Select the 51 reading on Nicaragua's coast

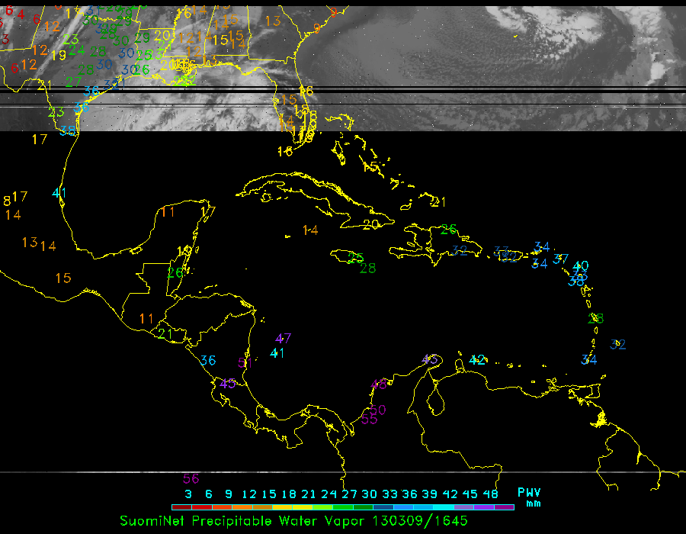pos(245,364)
